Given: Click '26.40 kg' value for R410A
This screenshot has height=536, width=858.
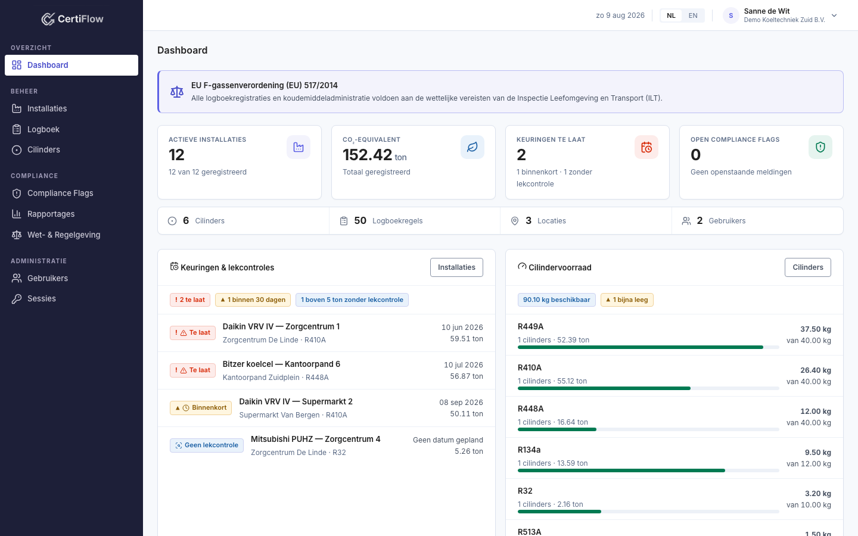Looking at the screenshot, I should (x=816, y=370).
